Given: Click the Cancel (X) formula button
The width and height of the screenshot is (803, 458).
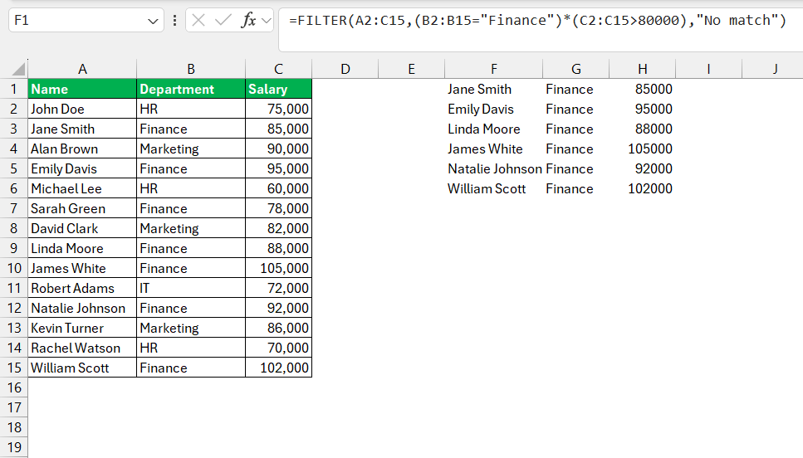Looking at the screenshot, I should click(198, 21).
